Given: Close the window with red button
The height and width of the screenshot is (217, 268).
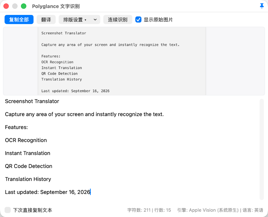Looking at the screenshot, I should click(6, 6).
